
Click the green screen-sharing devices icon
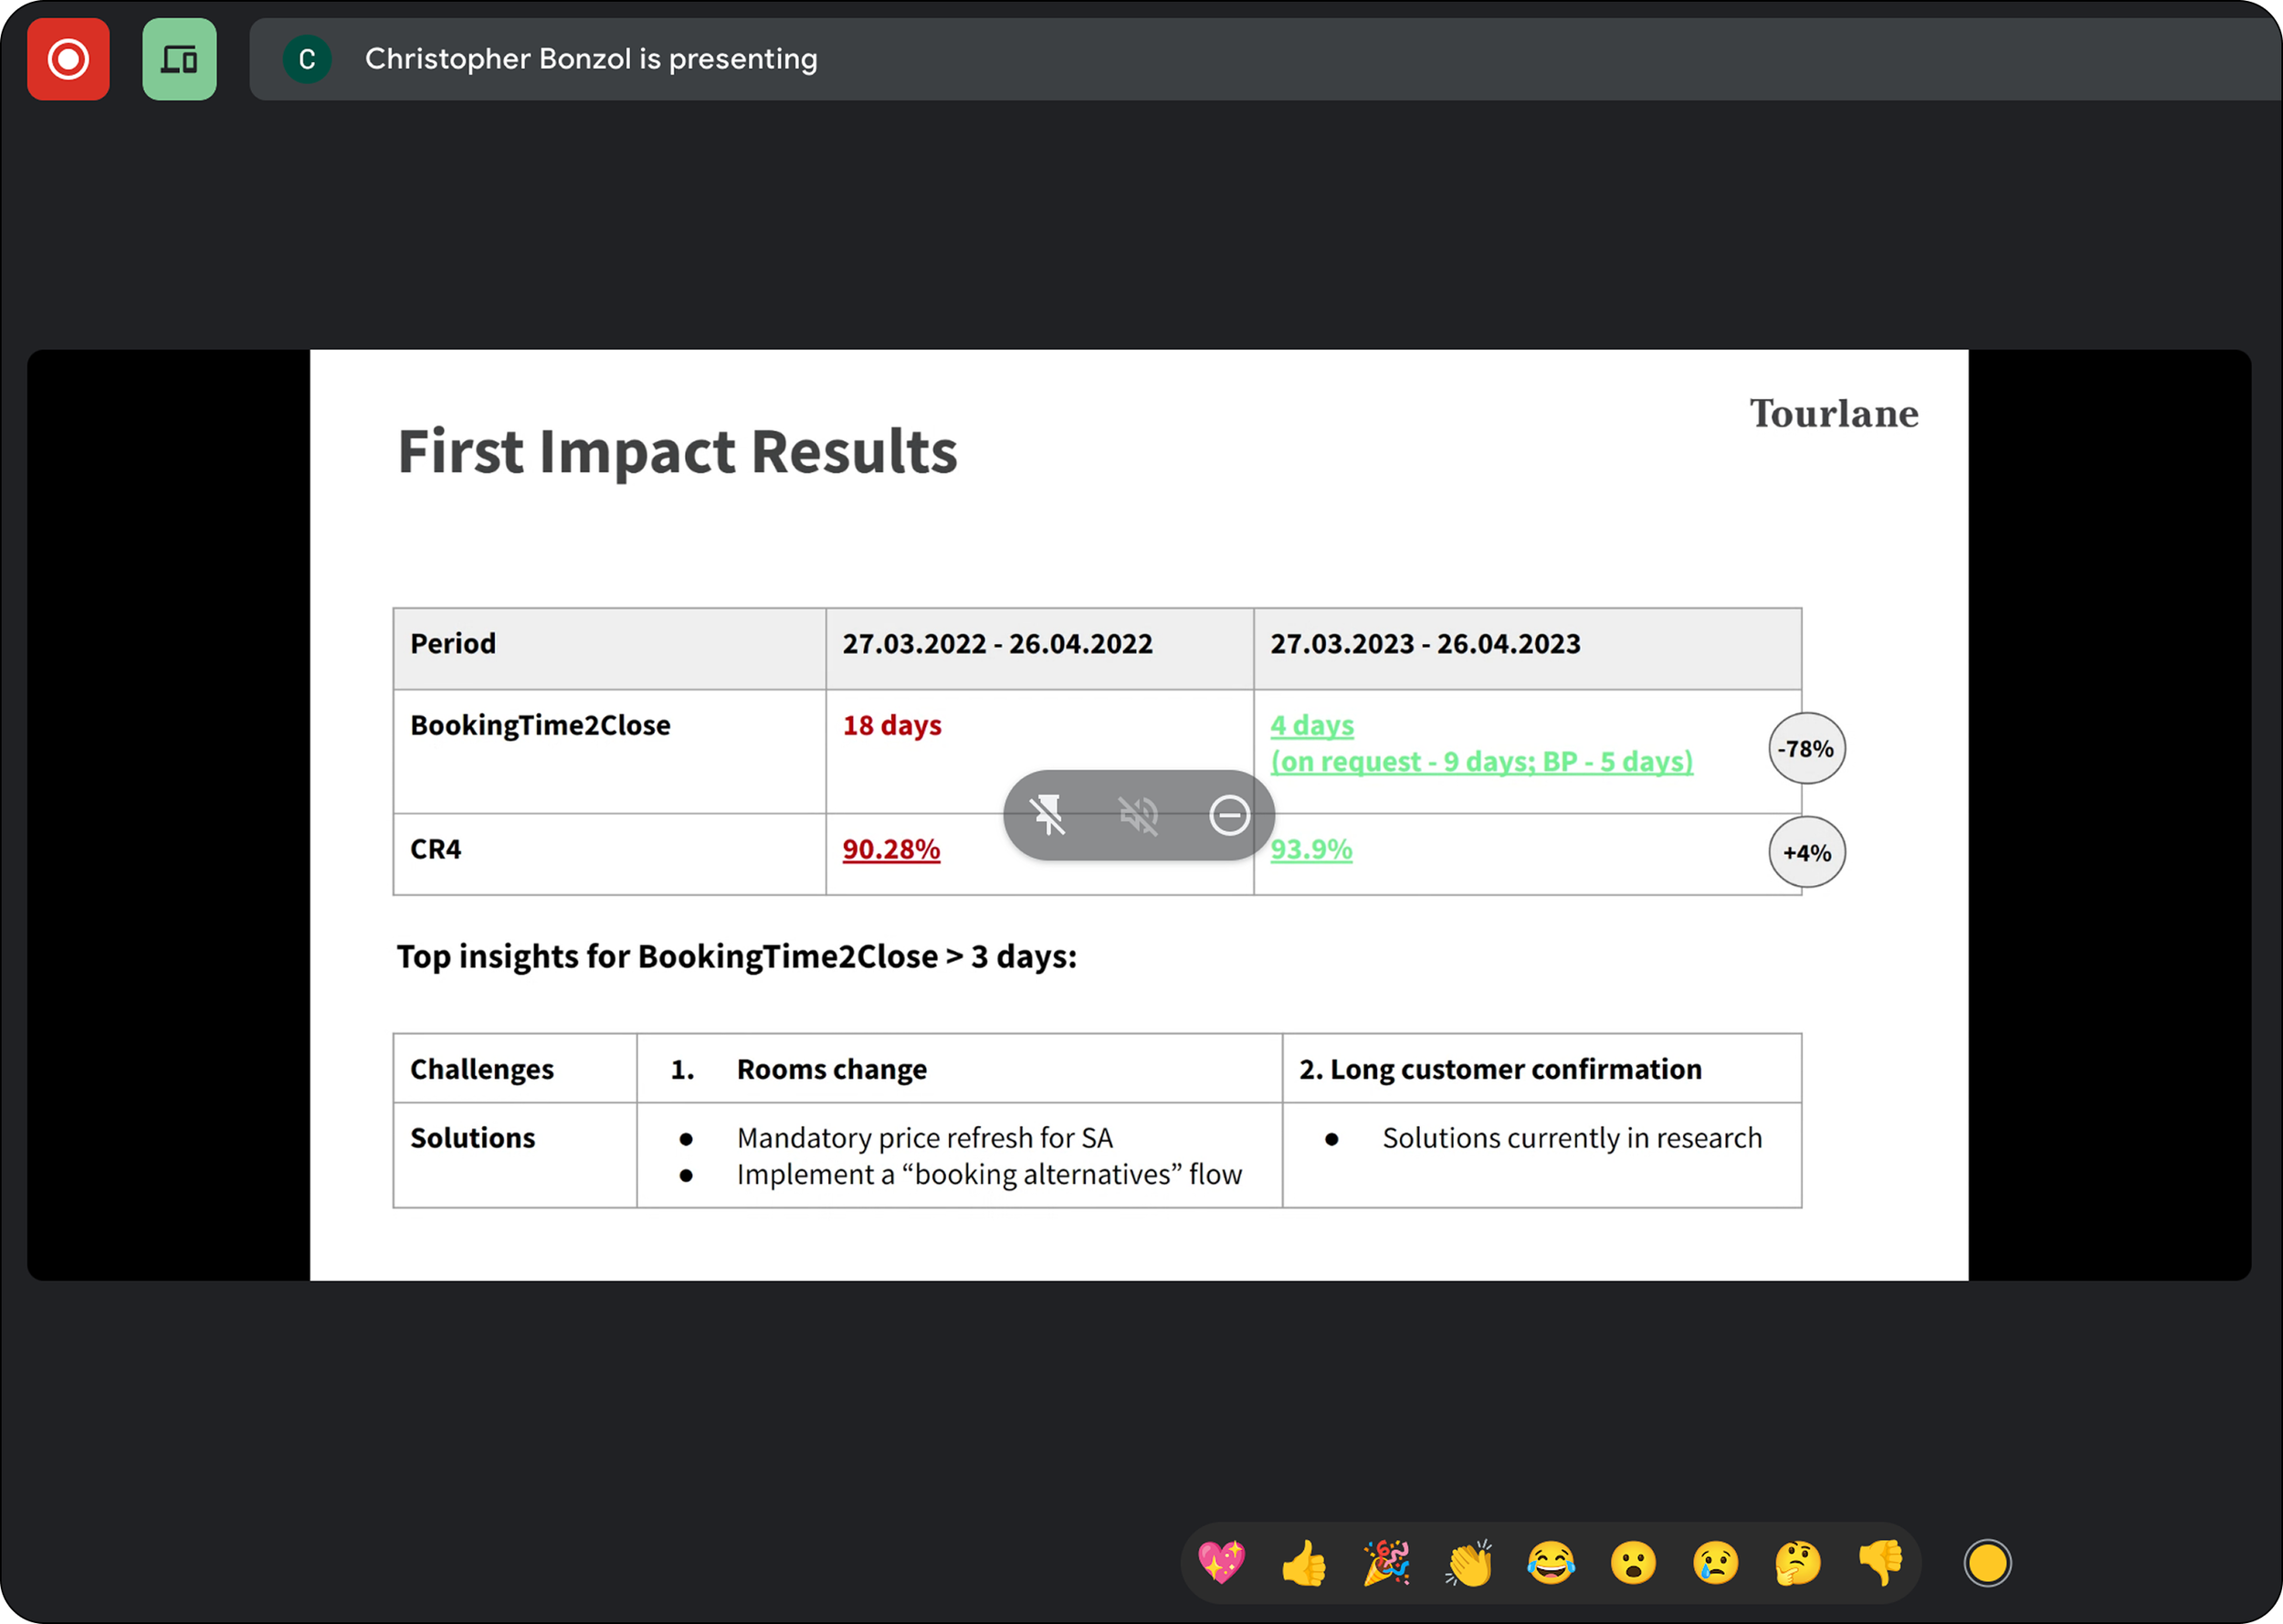tap(180, 59)
